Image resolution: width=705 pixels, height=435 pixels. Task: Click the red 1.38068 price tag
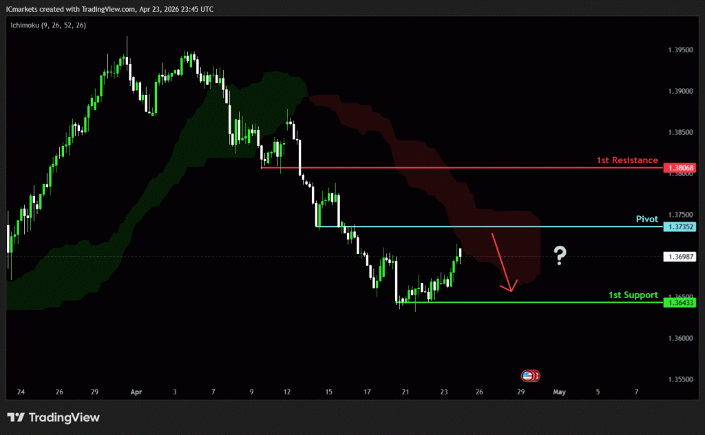[679, 168]
